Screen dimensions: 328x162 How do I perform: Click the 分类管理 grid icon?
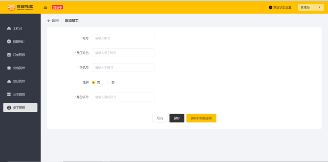9,94
